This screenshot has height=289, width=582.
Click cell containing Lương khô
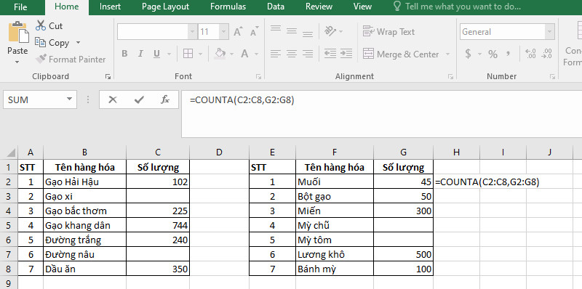(335, 254)
